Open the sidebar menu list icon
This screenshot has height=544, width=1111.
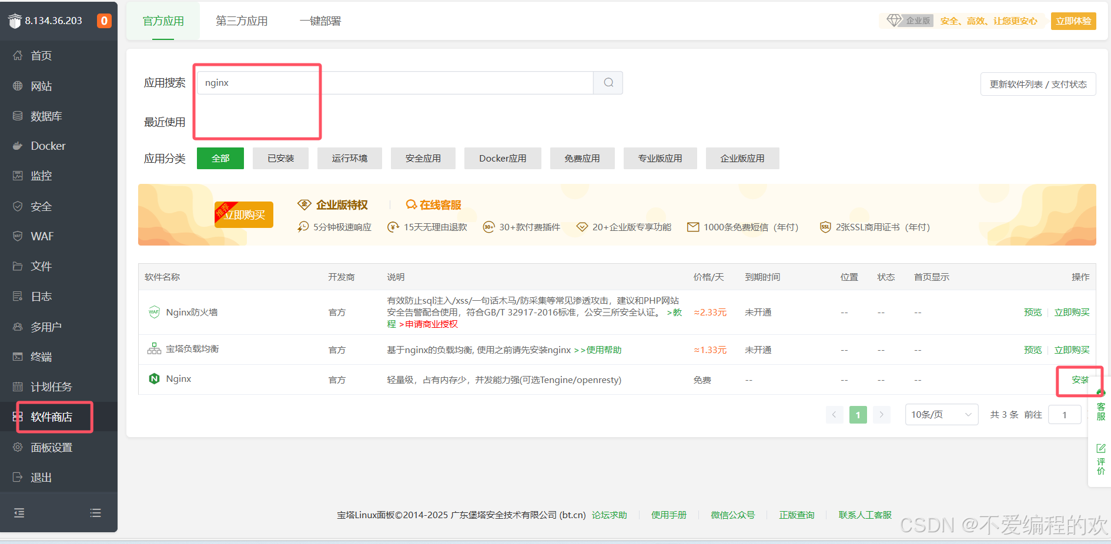point(95,513)
